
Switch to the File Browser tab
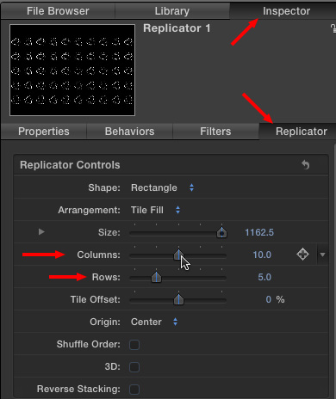(58, 11)
